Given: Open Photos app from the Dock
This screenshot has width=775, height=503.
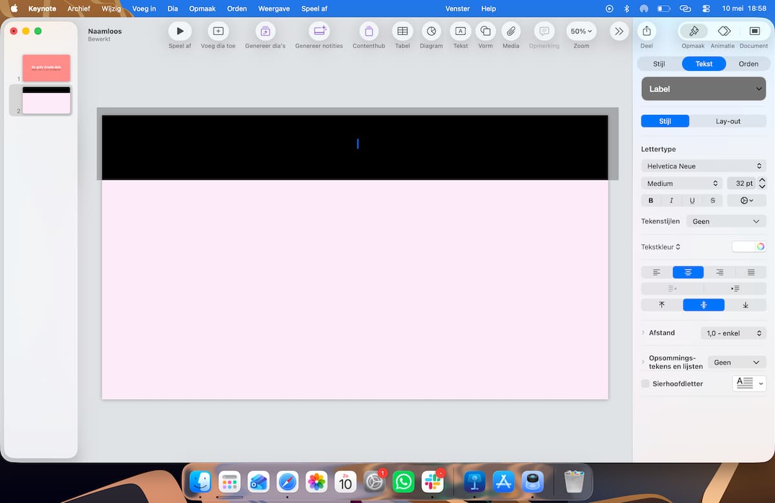Looking at the screenshot, I should [316, 482].
